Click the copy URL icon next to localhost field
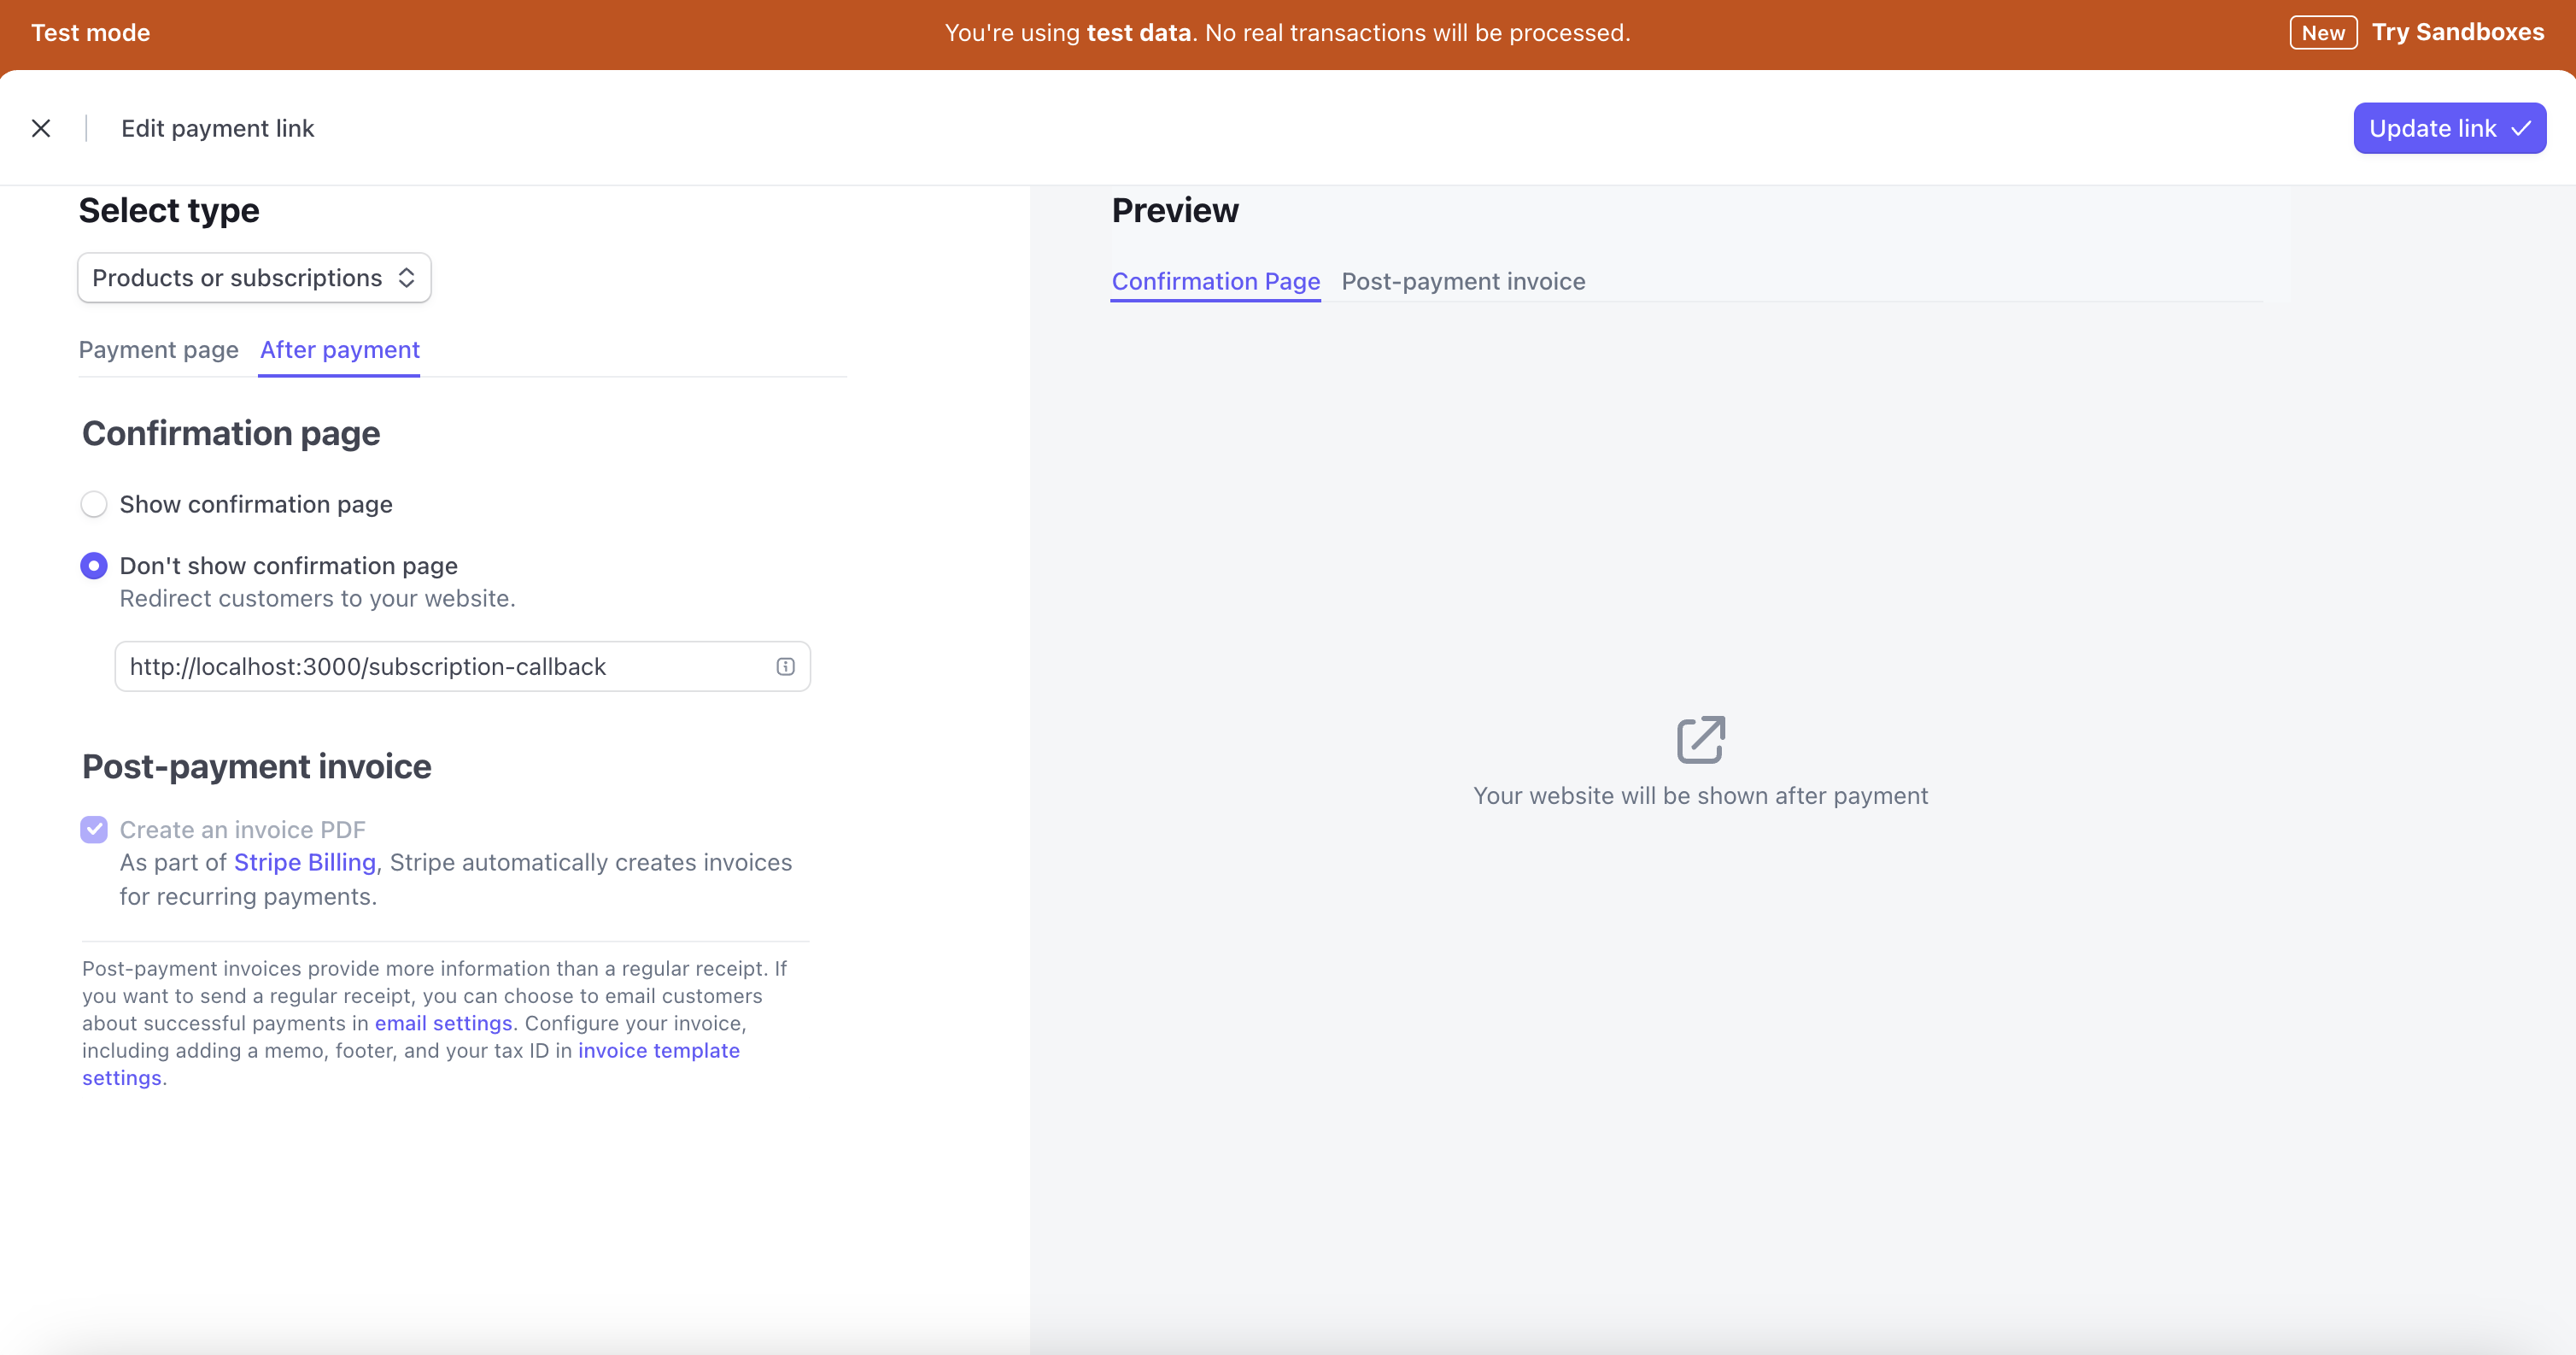 [782, 665]
